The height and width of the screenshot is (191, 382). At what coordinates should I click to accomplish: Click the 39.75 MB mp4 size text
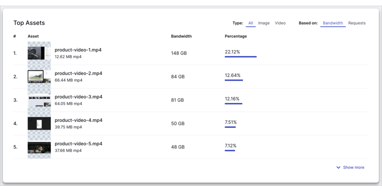click(68, 127)
